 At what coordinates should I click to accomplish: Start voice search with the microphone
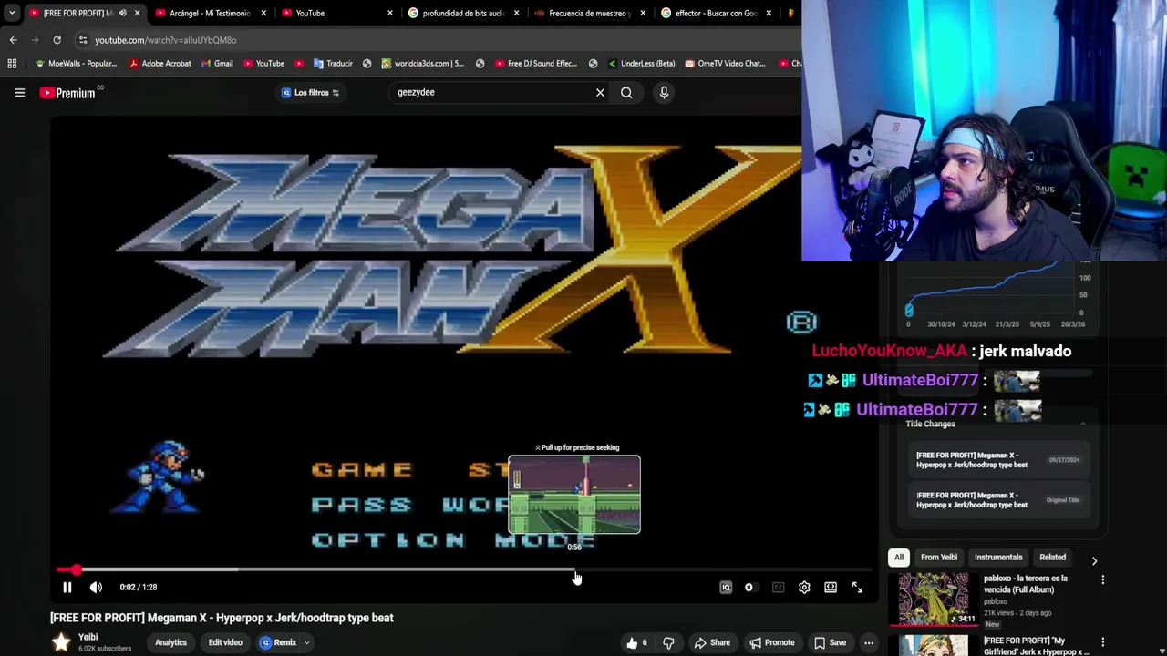(x=664, y=92)
